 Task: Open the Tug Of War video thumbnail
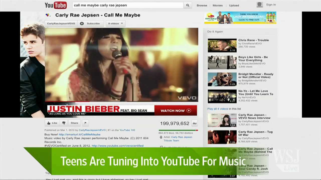[222, 137]
